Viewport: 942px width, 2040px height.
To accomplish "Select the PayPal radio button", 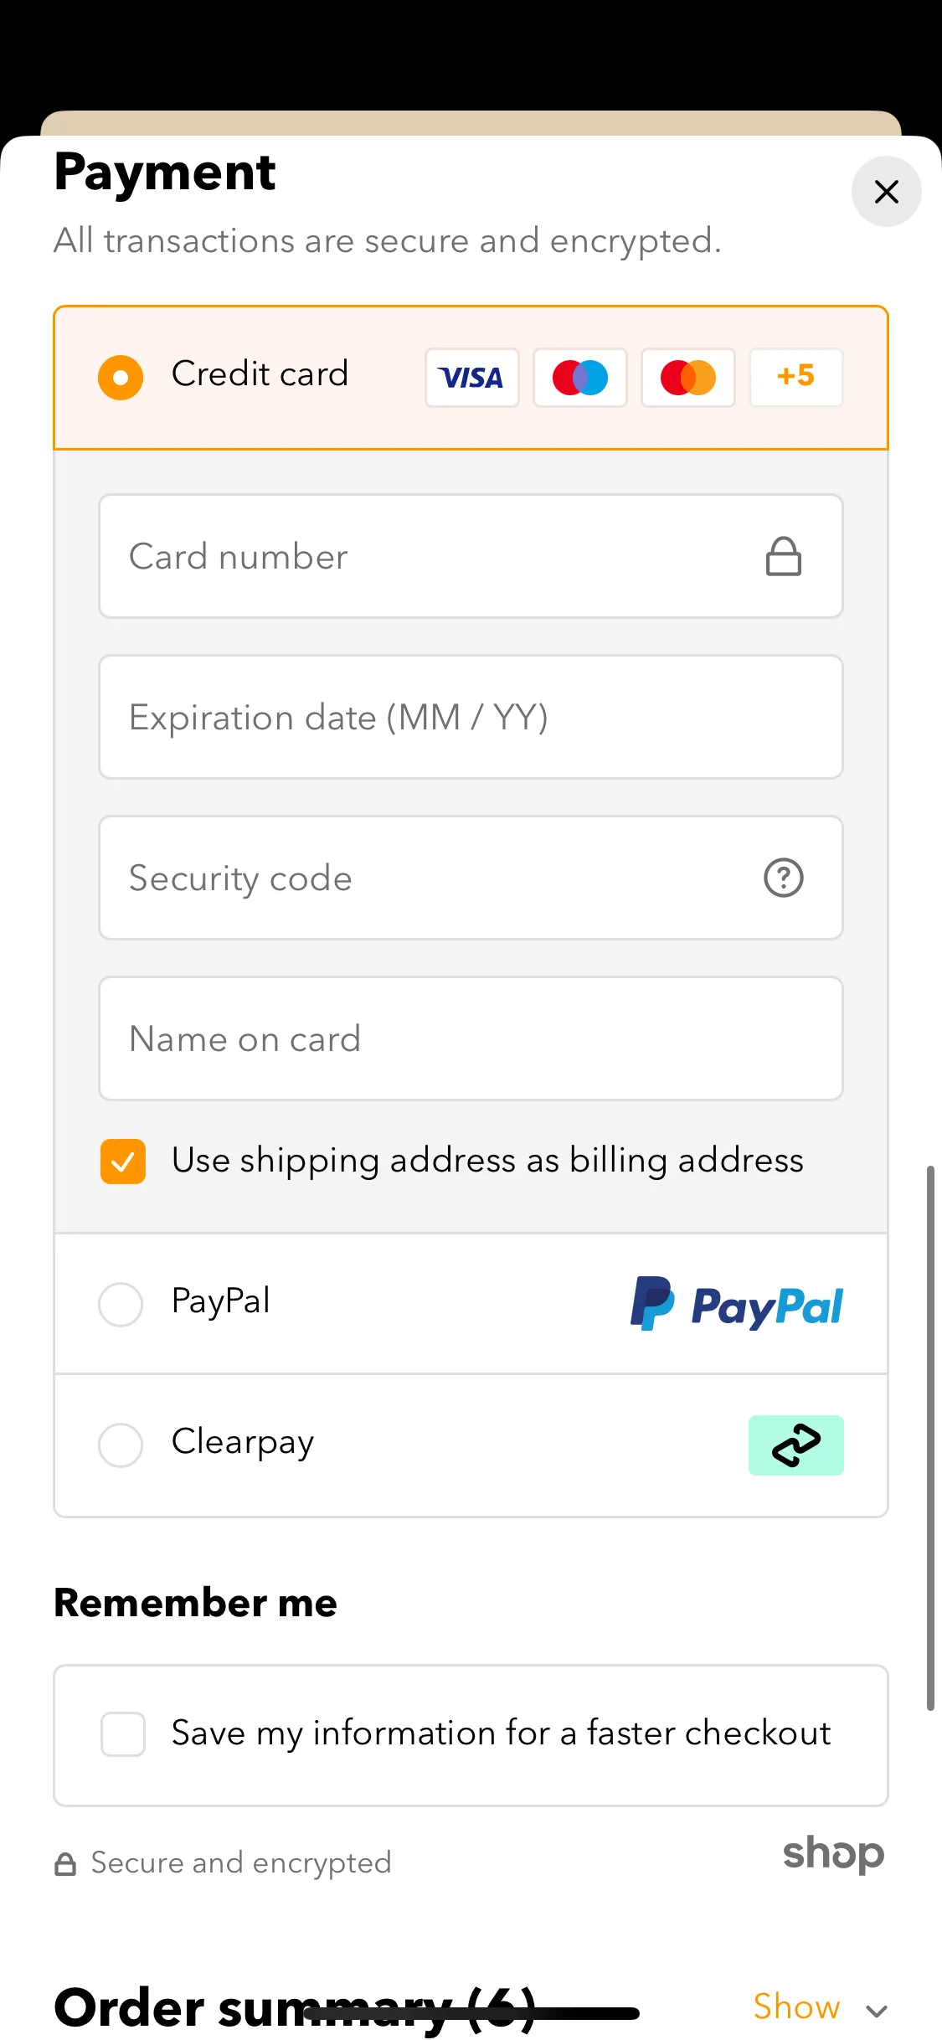I will [121, 1305].
